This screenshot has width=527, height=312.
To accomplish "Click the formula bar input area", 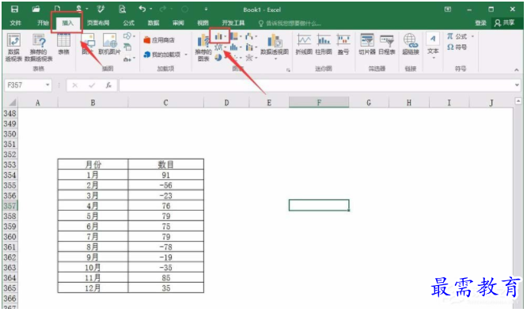I will point(316,85).
